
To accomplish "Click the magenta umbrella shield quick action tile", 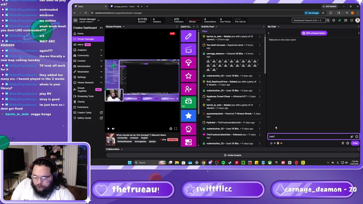I will (x=188, y=63).
